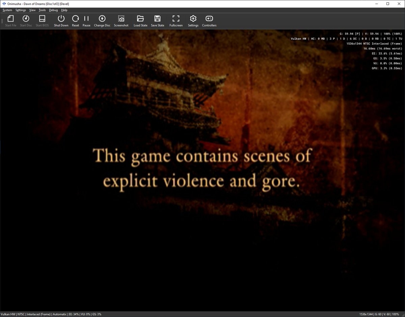Switch to Fullscreen mode
The height and width of the screenshot is (317, 405).
pos(176,21)
